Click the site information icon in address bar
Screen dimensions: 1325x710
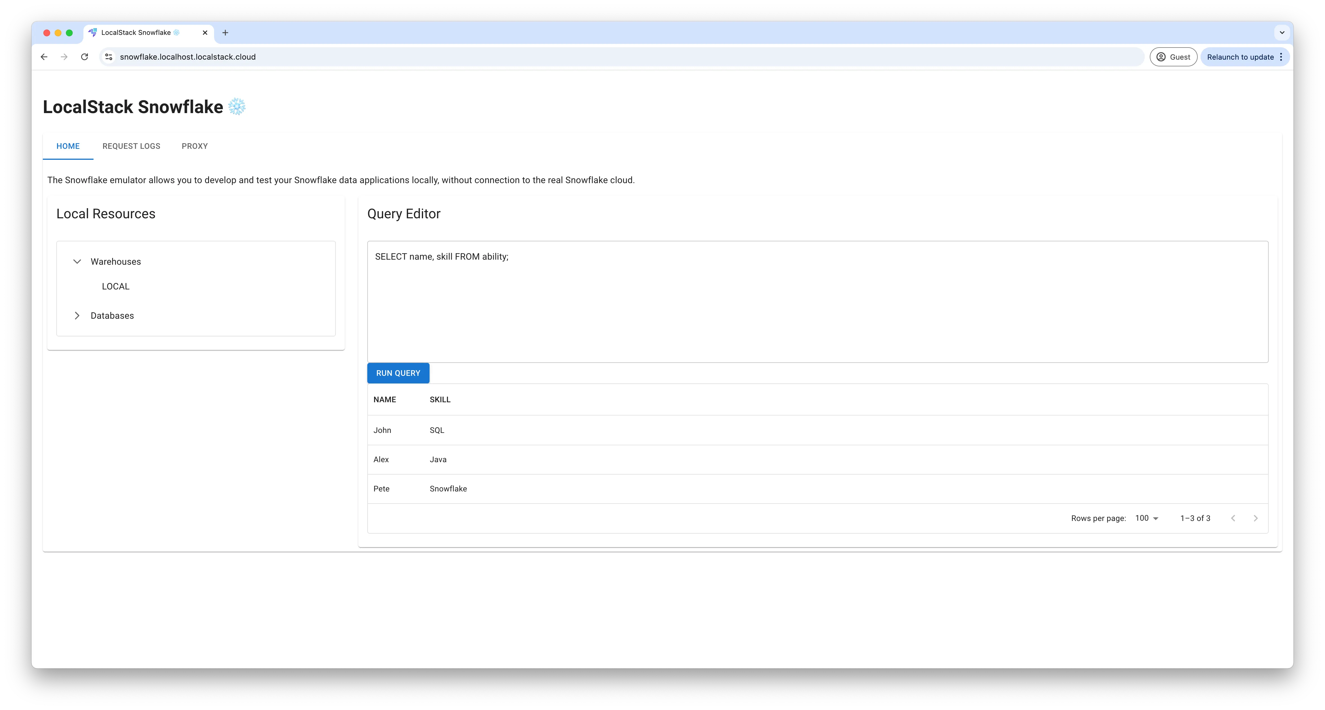click(108, 57)
